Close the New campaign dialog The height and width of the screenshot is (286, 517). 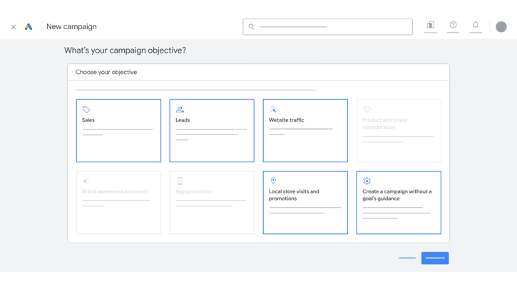click(14, 27)
